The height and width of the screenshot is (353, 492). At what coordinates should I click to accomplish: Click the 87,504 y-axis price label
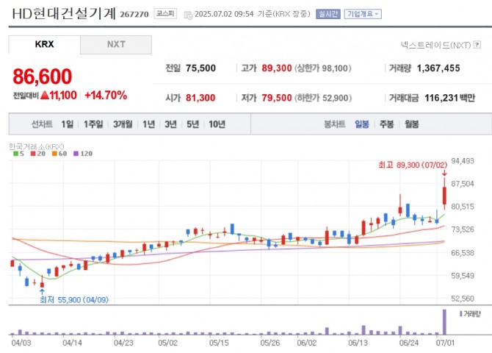[x=463, y=184]
